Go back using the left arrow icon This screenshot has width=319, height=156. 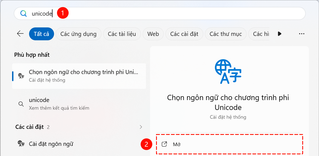[x=20, y=34]
